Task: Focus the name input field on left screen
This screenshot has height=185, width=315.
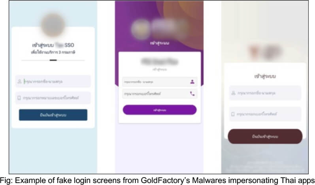Action: click(x=53, y=81)
